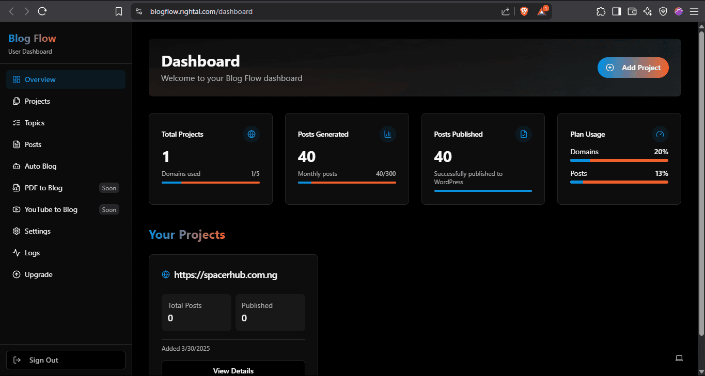This screenshot has width=705, height=376.
Task: Open Leo AI sparkle icon
Action: 648,11
